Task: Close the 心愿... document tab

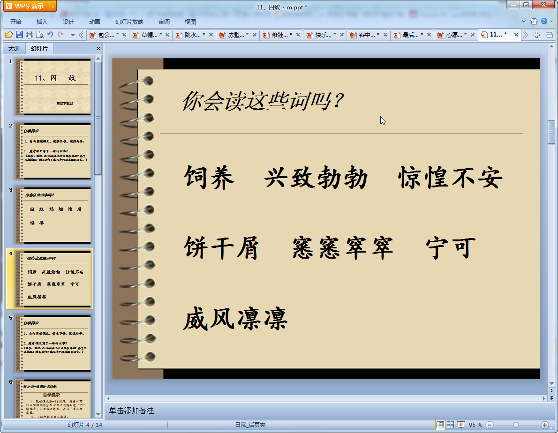Action: click(x=472, y=35)
